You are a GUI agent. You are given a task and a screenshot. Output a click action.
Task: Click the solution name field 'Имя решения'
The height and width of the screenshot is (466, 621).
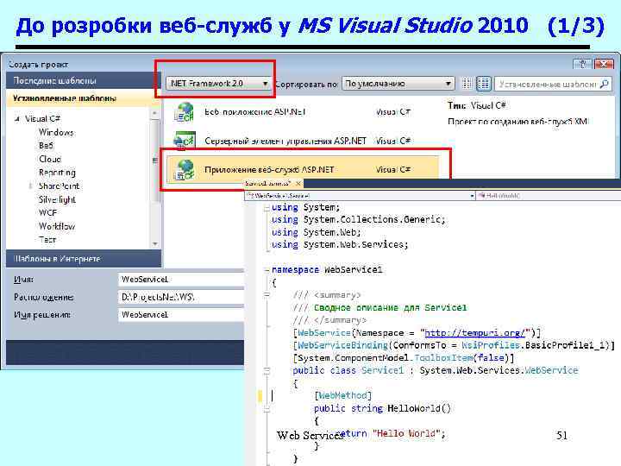181,315
